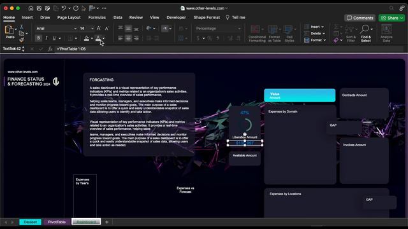Apply the Fill Color bucket
408x229 pixels.
click(87, 38)
